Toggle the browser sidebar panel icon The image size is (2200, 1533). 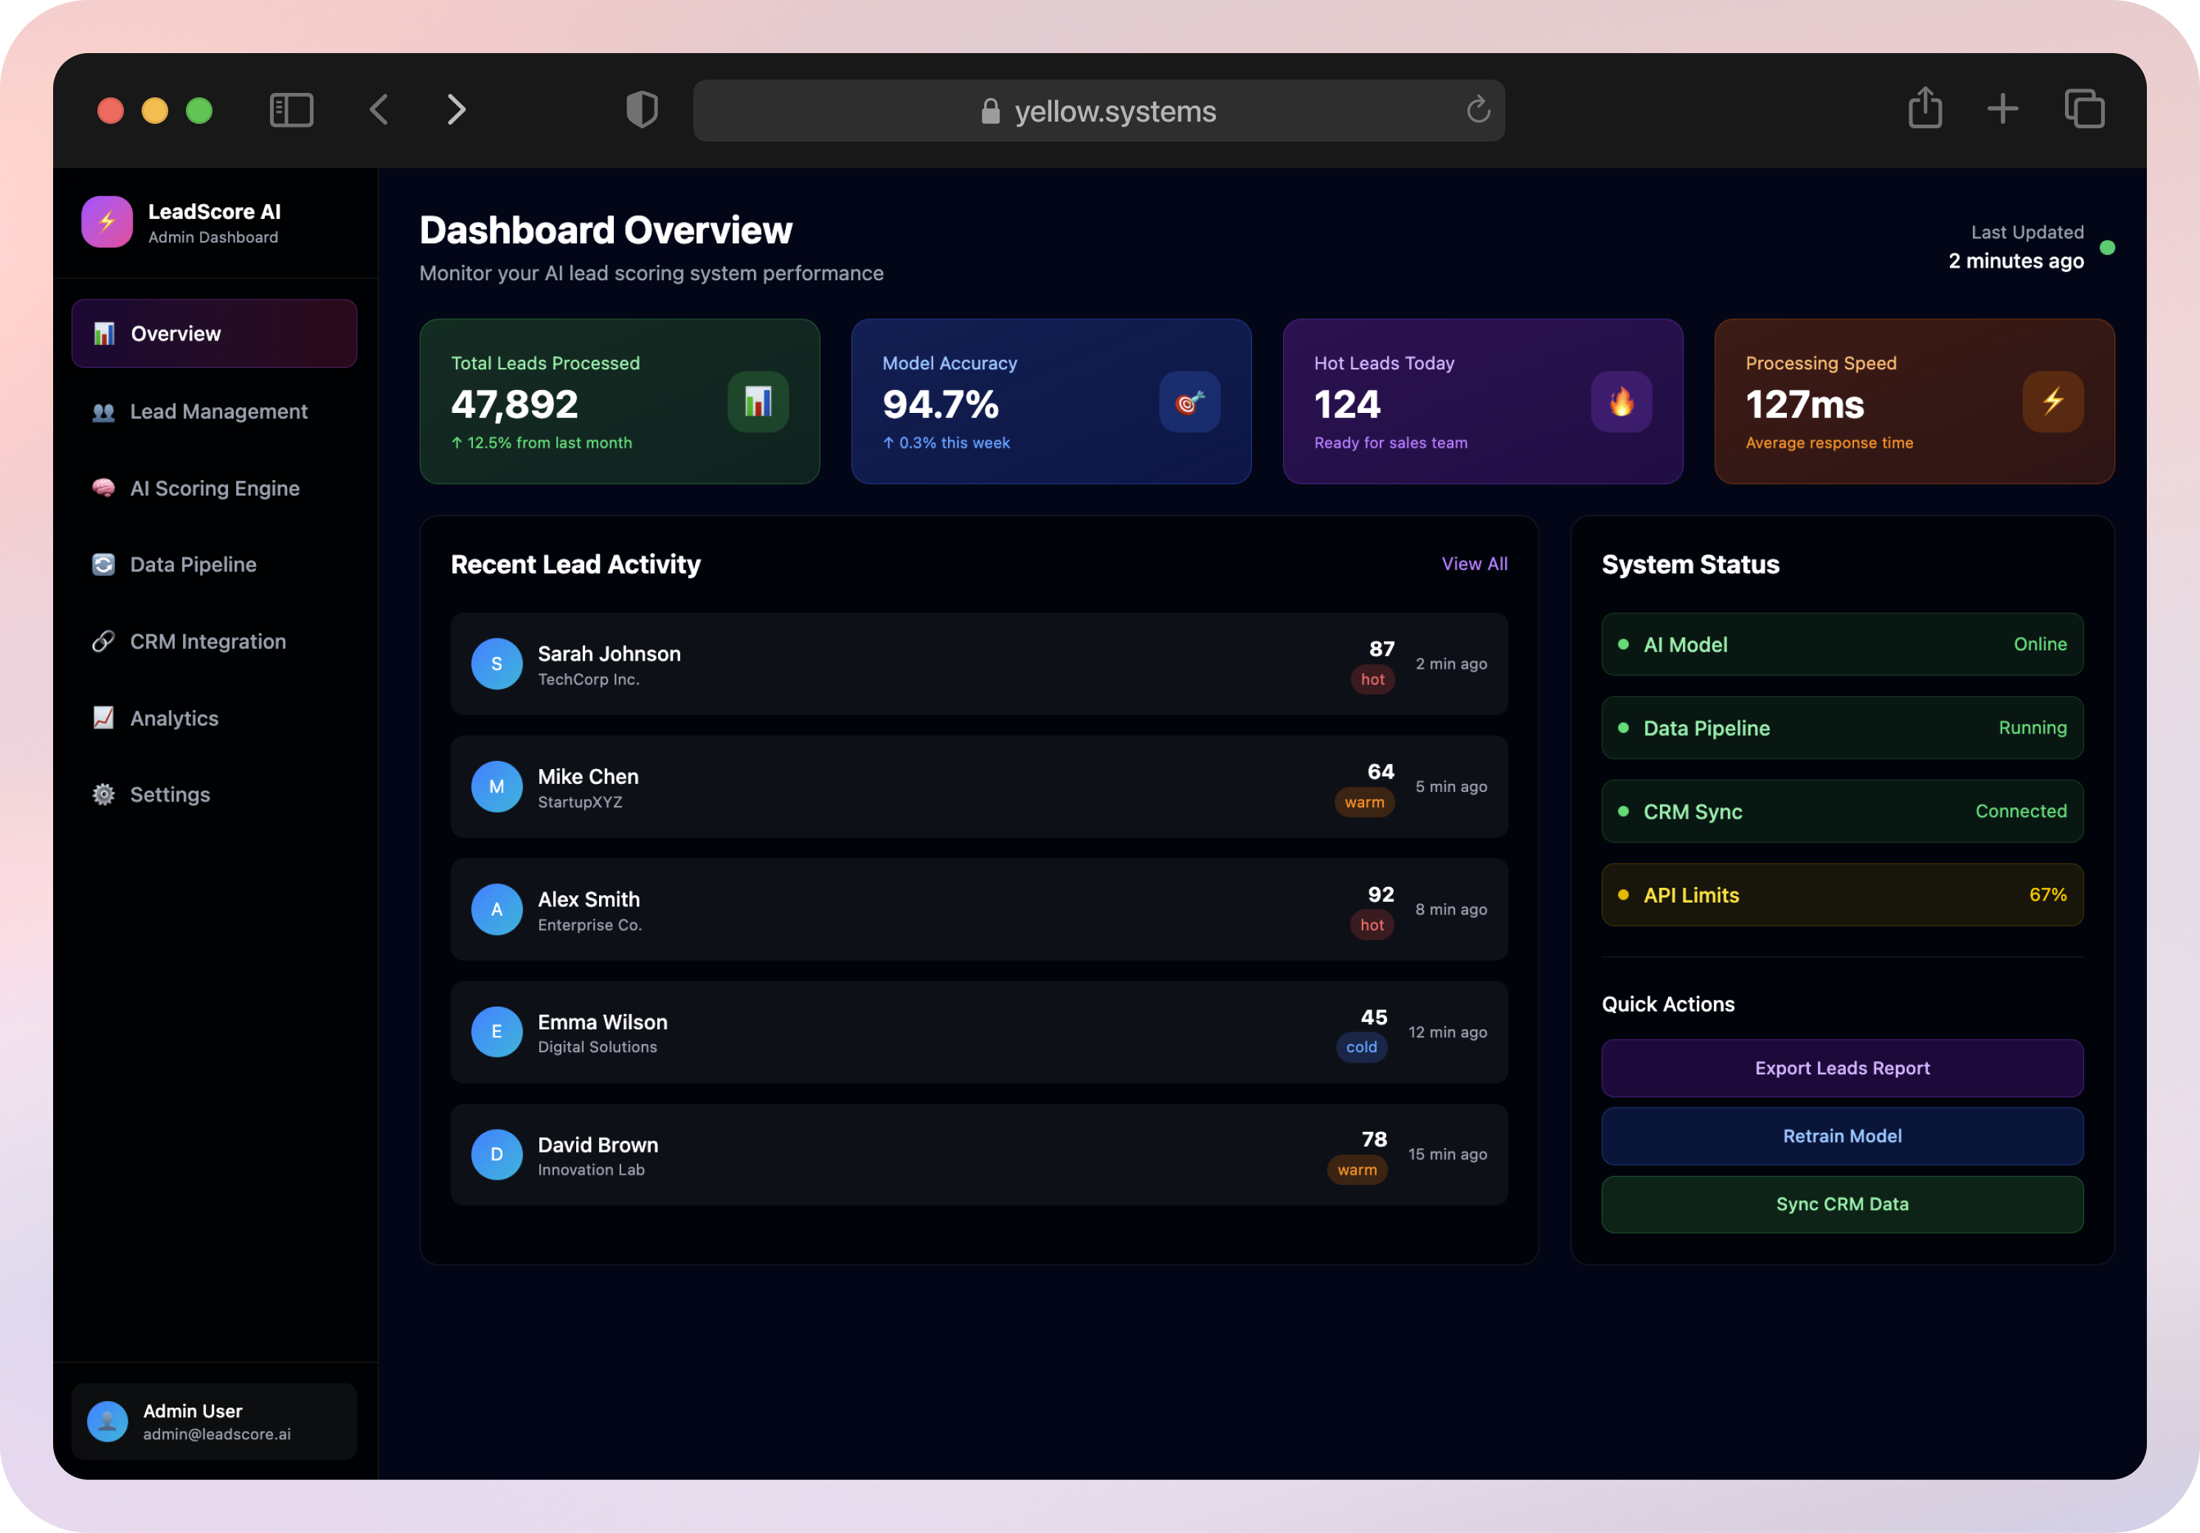click(x=291, y=110)
